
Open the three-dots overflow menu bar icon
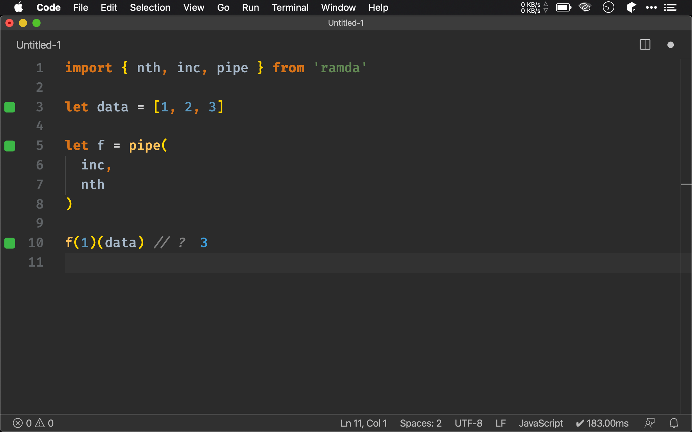(x=651, y=7)
